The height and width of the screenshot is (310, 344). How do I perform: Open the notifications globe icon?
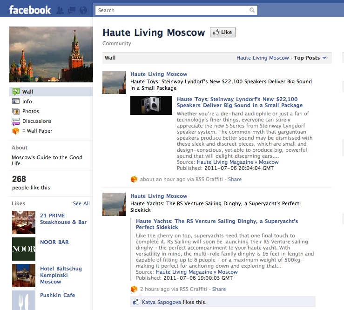coord(83,10)
